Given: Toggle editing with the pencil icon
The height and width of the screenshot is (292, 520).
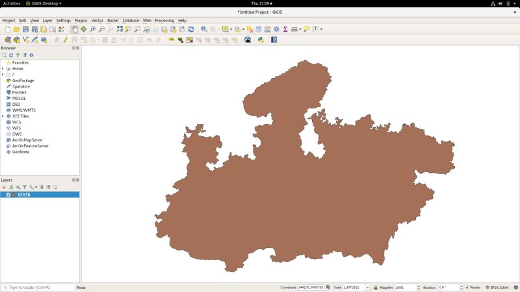Looking at the screenshot, I should click(x=66, y=40).
